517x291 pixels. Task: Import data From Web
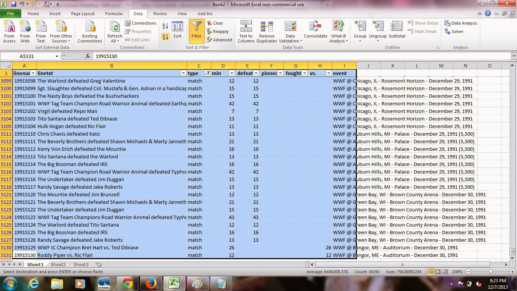point(25,32)
